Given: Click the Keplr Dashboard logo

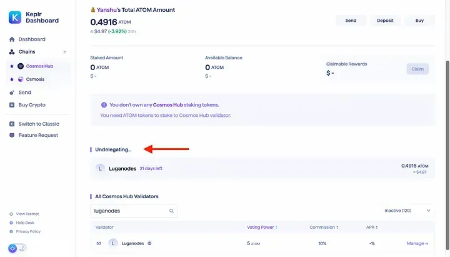Looking at the screenshot, I should tap(15, 18).
